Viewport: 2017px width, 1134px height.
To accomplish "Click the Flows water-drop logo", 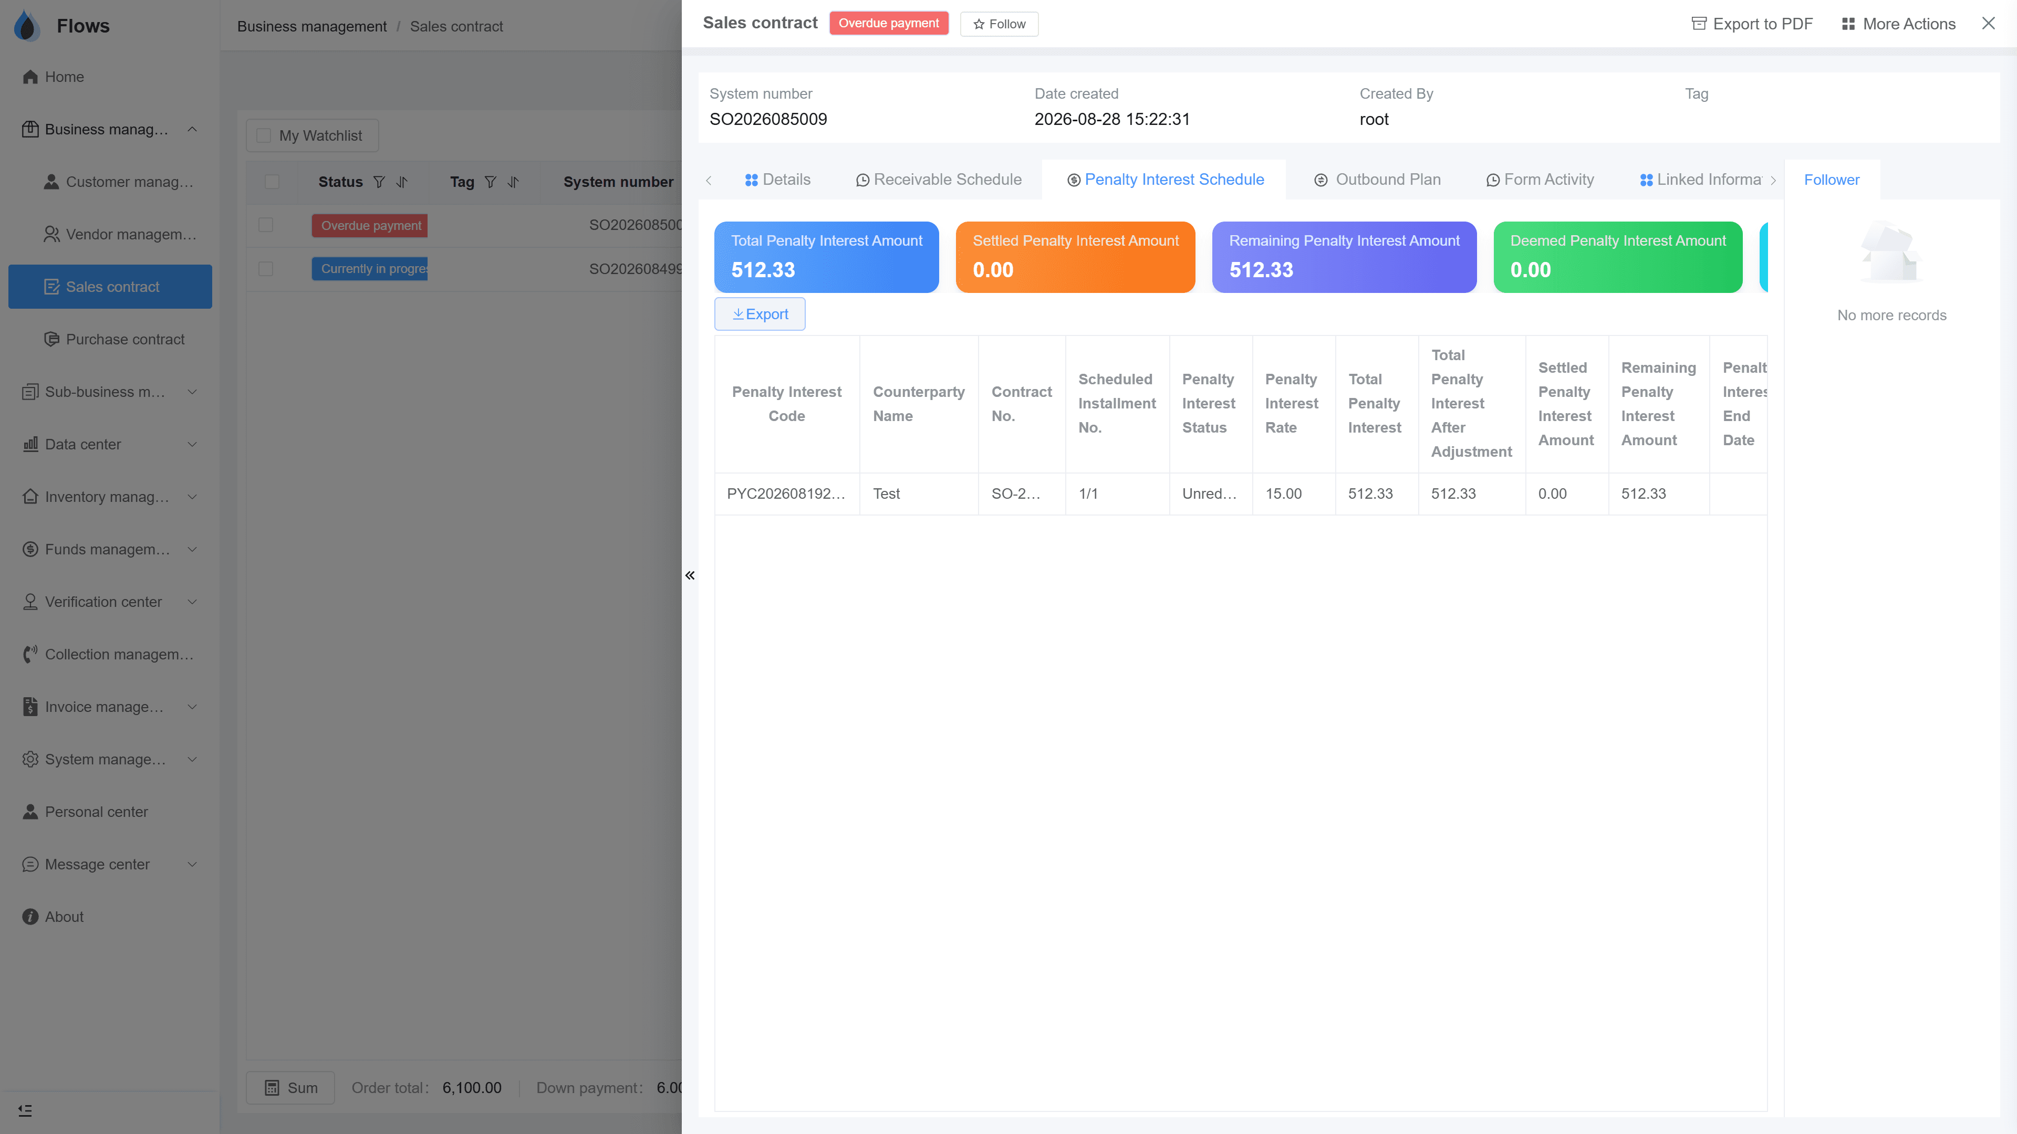I will click(27, 26).
